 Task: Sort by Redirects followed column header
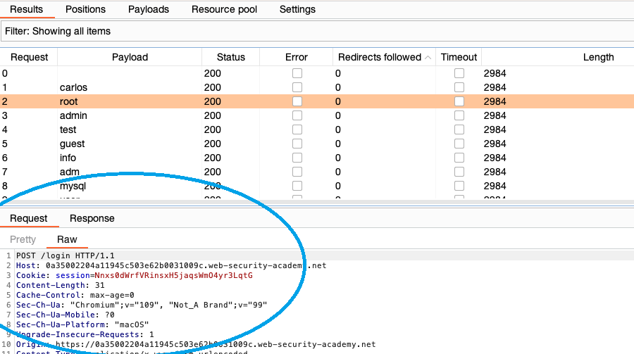(384, 57)
